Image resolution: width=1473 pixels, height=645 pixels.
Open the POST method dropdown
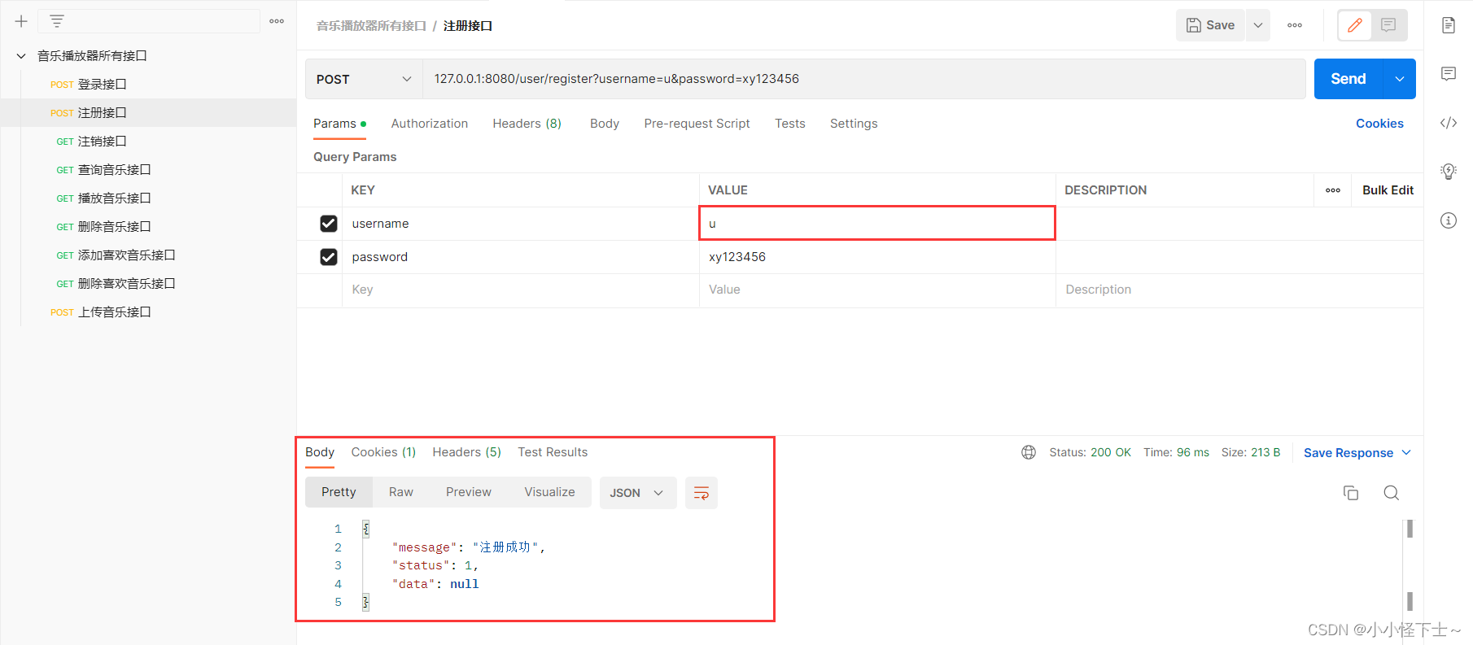tap(364, 79)
